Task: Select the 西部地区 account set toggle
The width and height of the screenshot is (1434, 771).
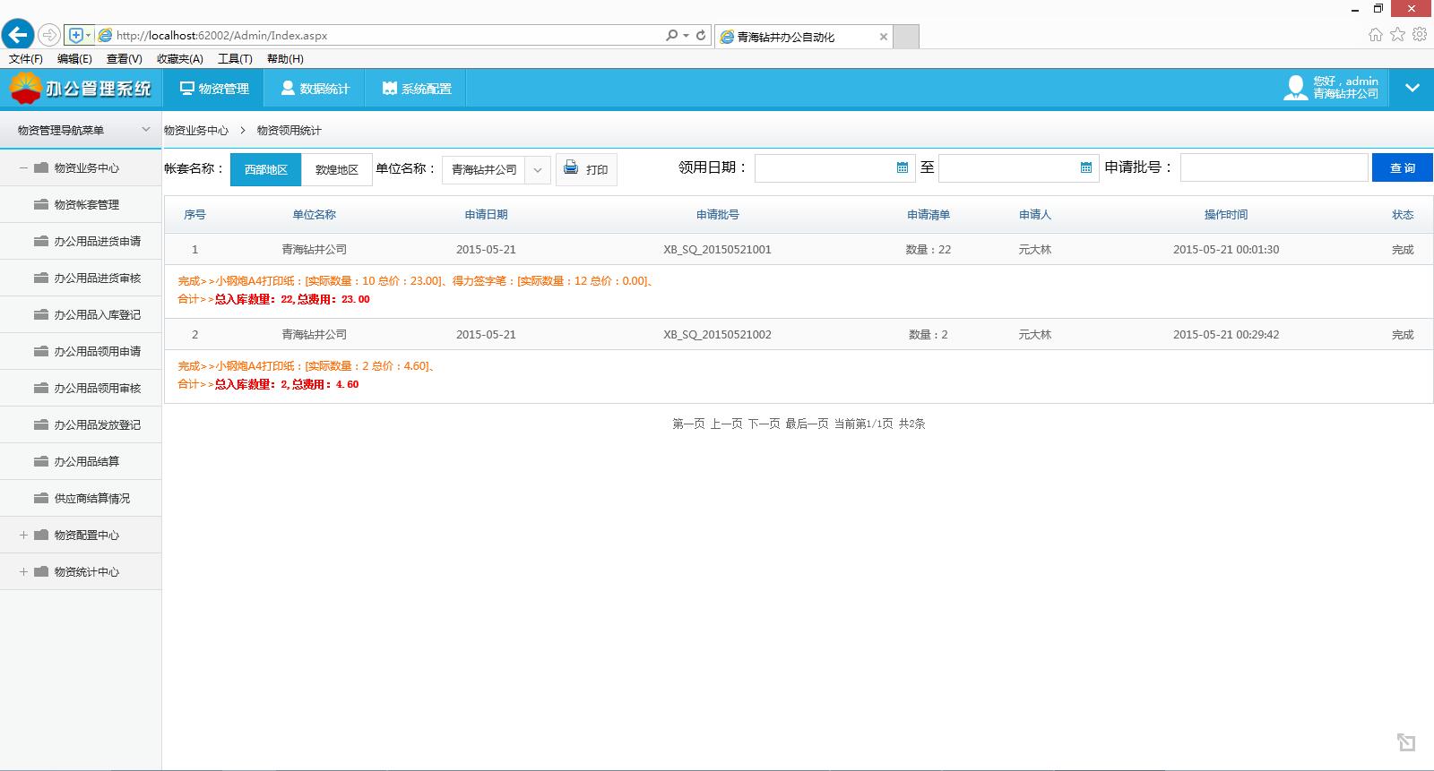Action: 266,169
